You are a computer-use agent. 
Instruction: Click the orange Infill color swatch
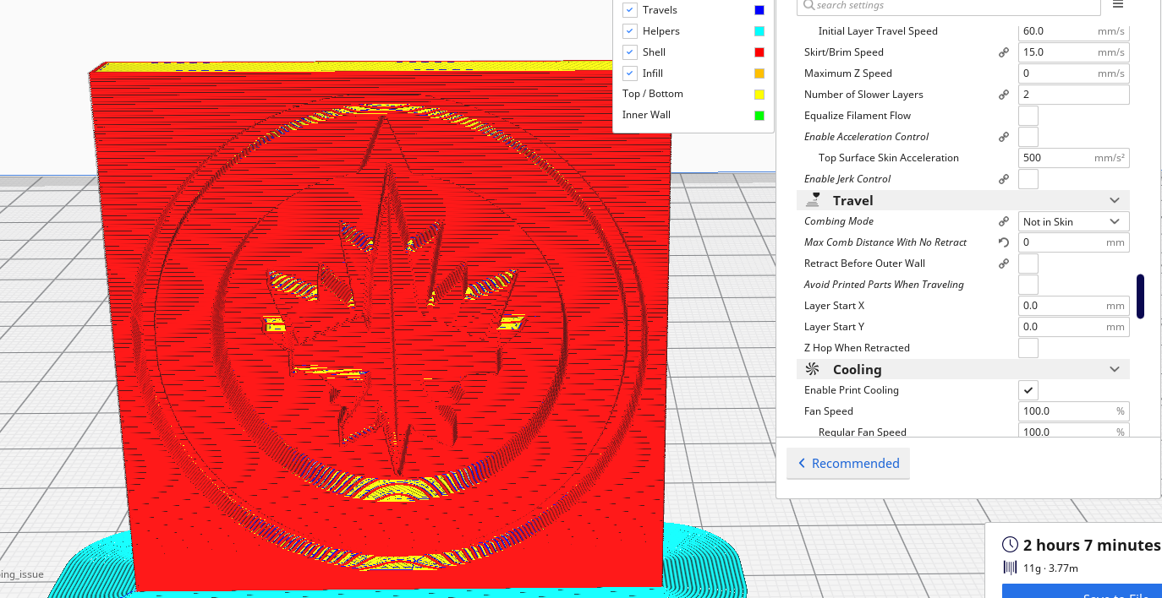click(759, 73)
